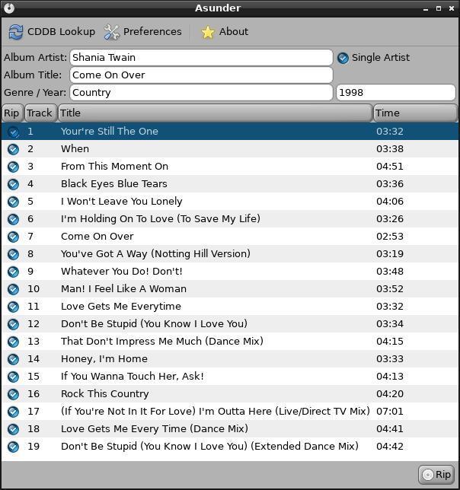Maximize the Asunder window

coord(439,8)
